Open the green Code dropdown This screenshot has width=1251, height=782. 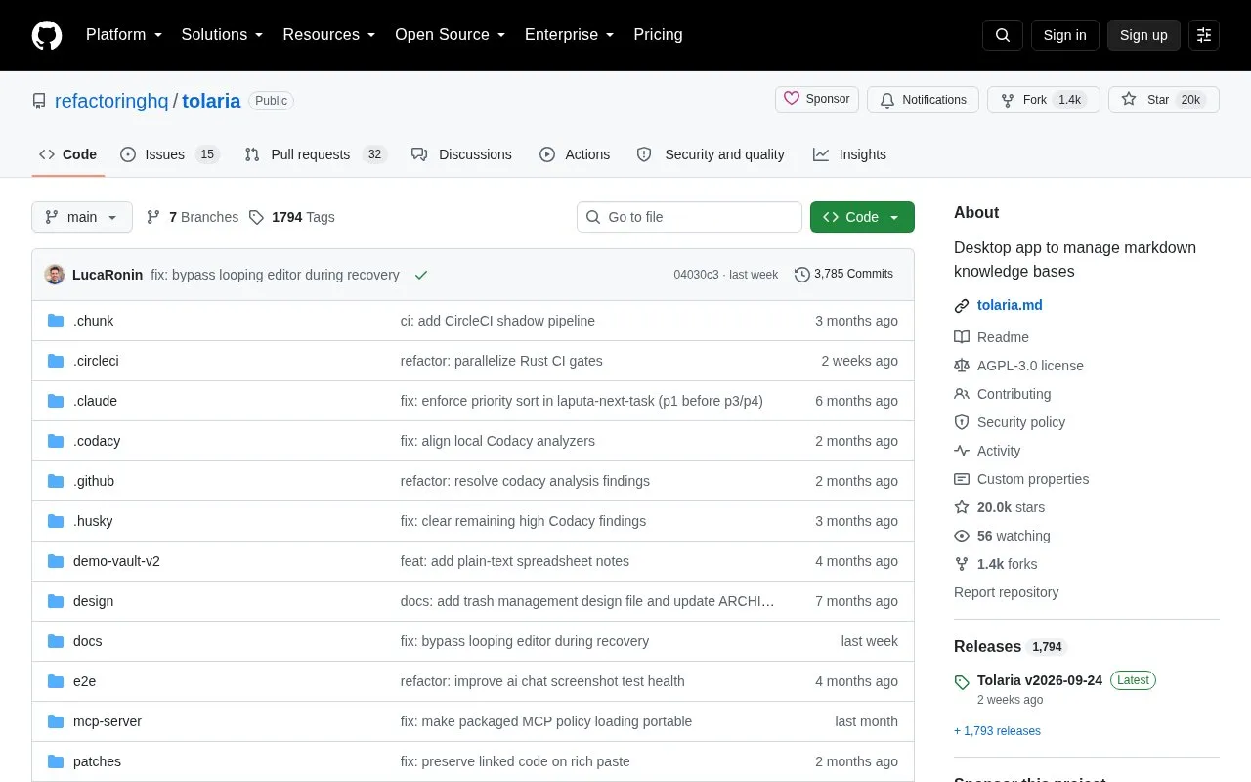[862, 217]
